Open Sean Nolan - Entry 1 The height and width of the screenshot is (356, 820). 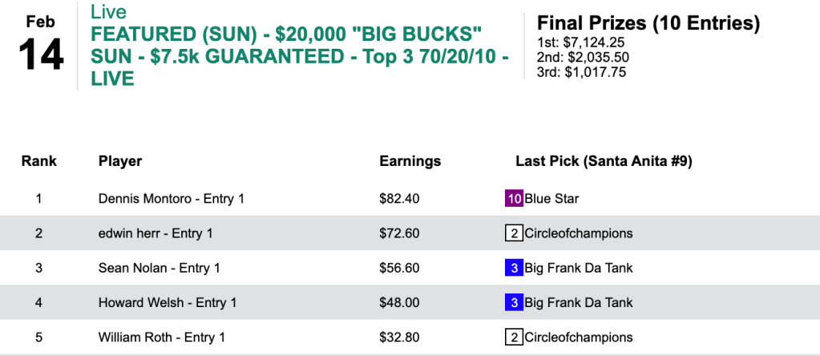159,268
